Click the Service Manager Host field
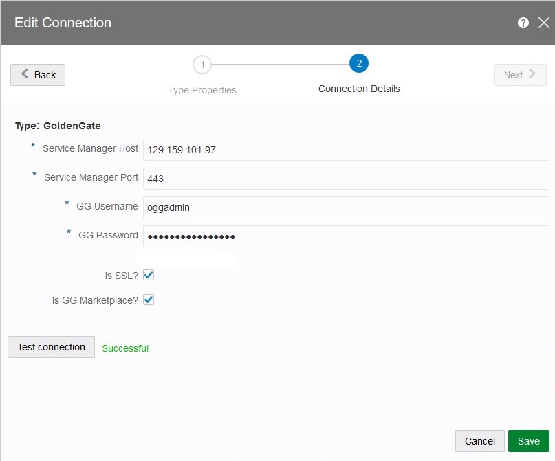555x461 pixels. pyautogui.click(x=346, y=149)
